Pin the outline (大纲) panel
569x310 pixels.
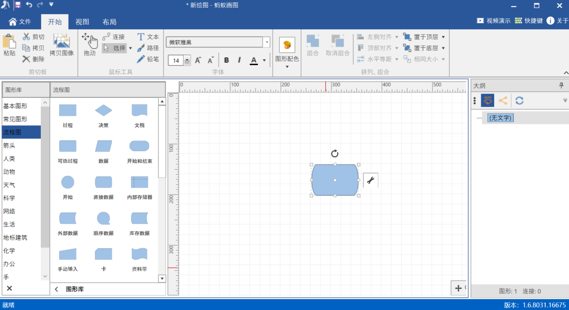coord(561,85)
